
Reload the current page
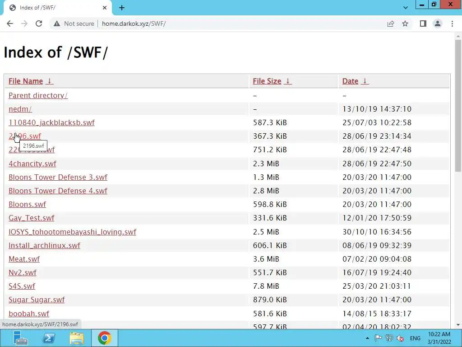click(39, 23)
